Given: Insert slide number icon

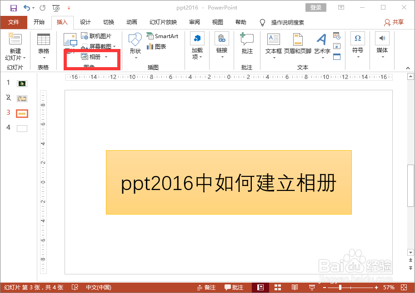Looking at the screenshot, I should 337,46.
